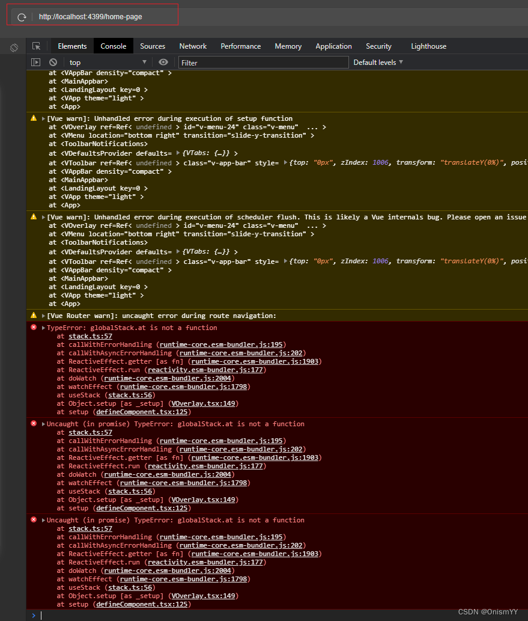Viewport: 528px width, 621px height.
Task: Open runtime-core.esm-bundler.js:202 in first TypeError
Action: click(241, 353)
